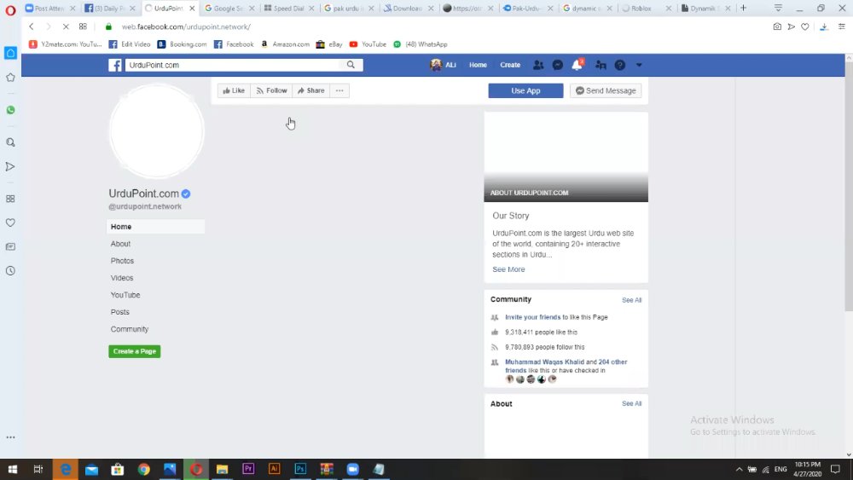Viewport: 853px width, 480px height.
Task: Open the Messenger icon in Facebook header
Action: [558, 65]
